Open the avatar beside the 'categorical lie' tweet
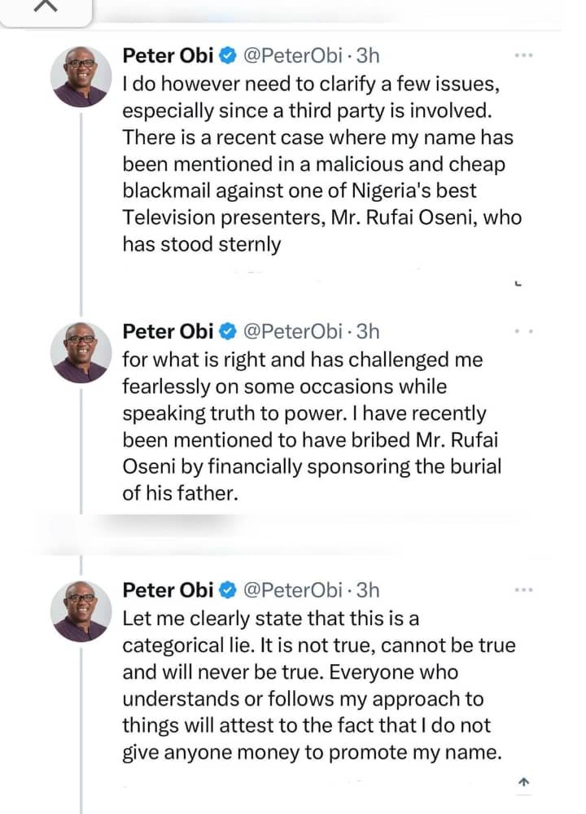The image size is (586, 814). pos(80,612)
